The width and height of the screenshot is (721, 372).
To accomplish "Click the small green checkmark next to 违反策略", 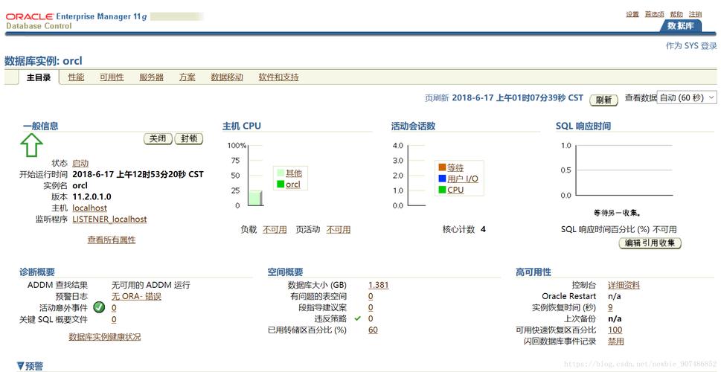I will 358,318.
